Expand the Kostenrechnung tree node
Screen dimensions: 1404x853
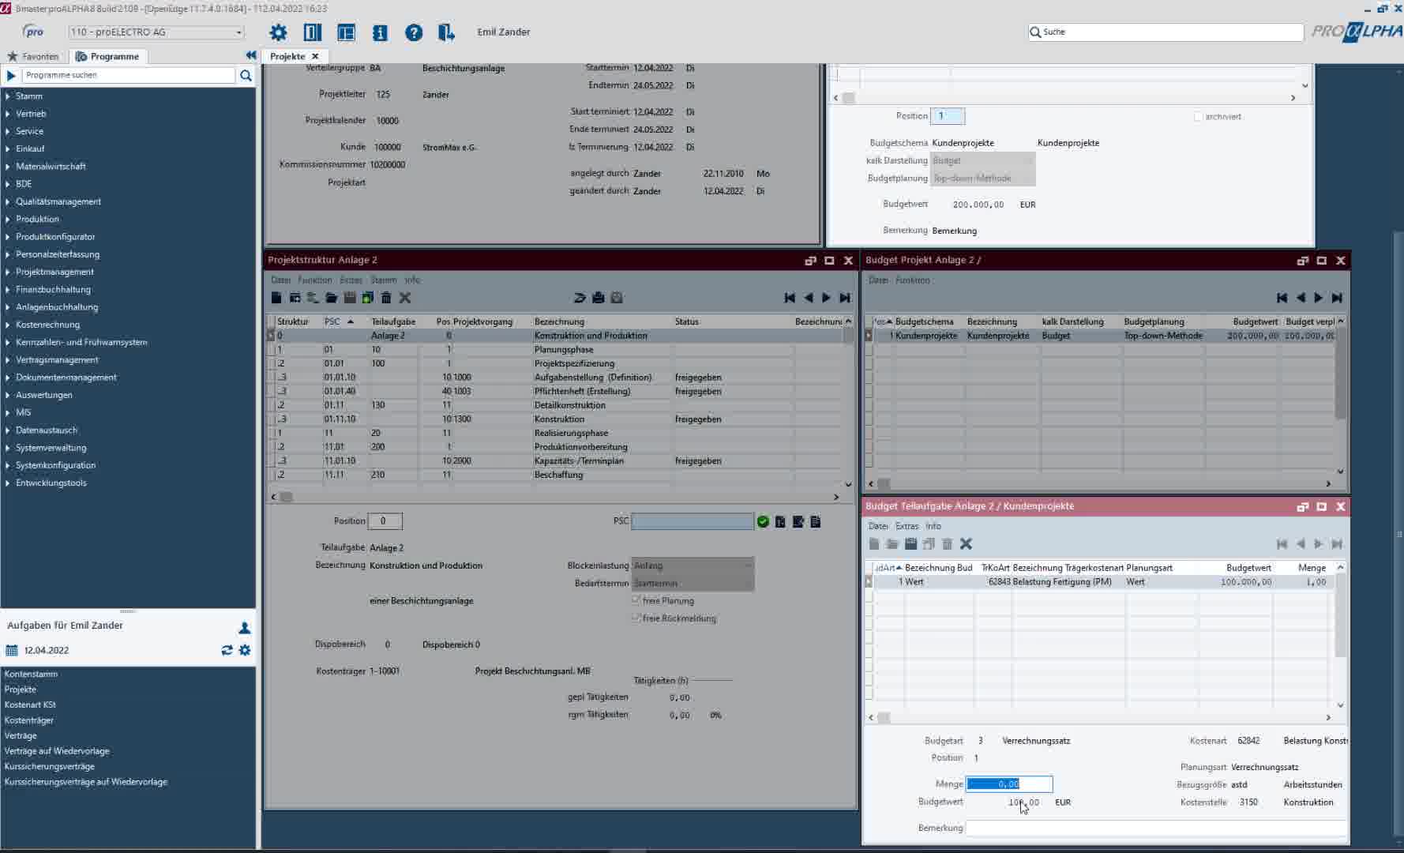pos(7,325)
